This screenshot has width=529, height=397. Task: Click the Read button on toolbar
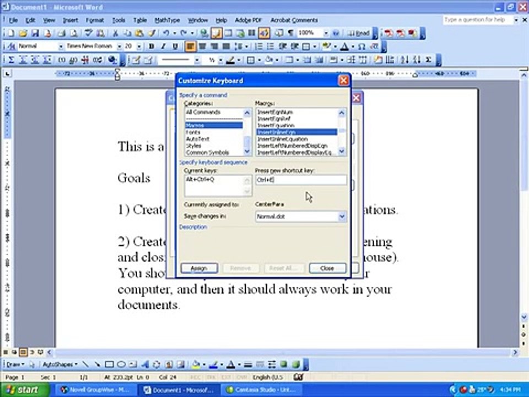(359, 33)
